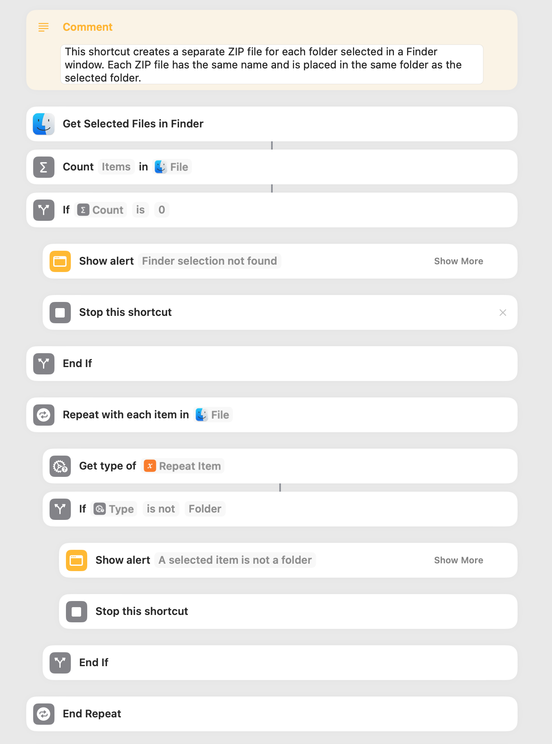Expand Show More on Finder selection alert

pos(459,261)
